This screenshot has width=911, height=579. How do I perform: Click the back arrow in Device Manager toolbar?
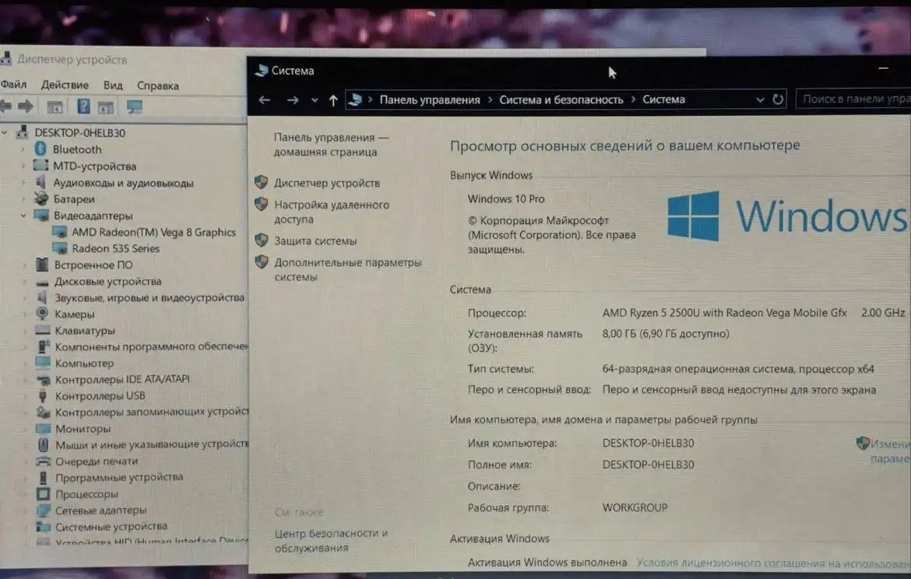pos(6,107)
